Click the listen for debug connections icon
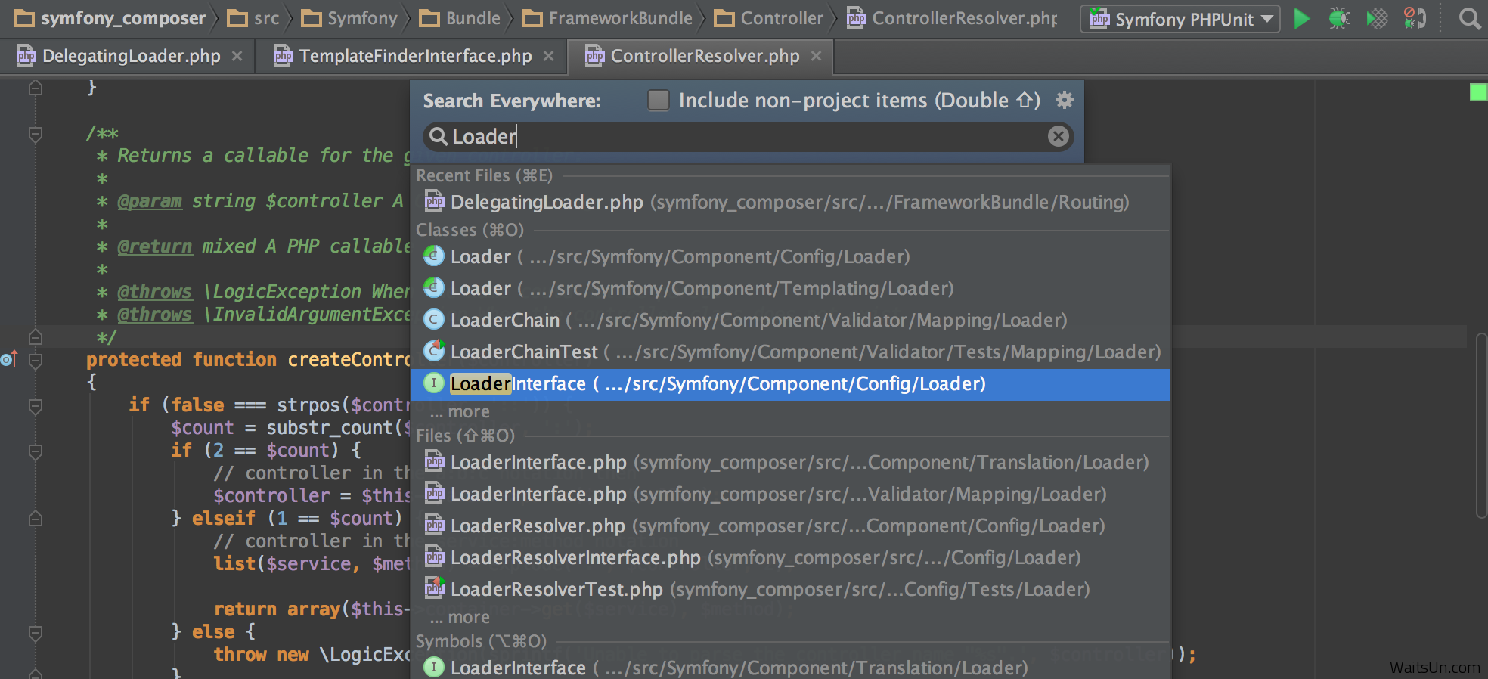The image size is (1488, 679). [x=1414, y=18]
